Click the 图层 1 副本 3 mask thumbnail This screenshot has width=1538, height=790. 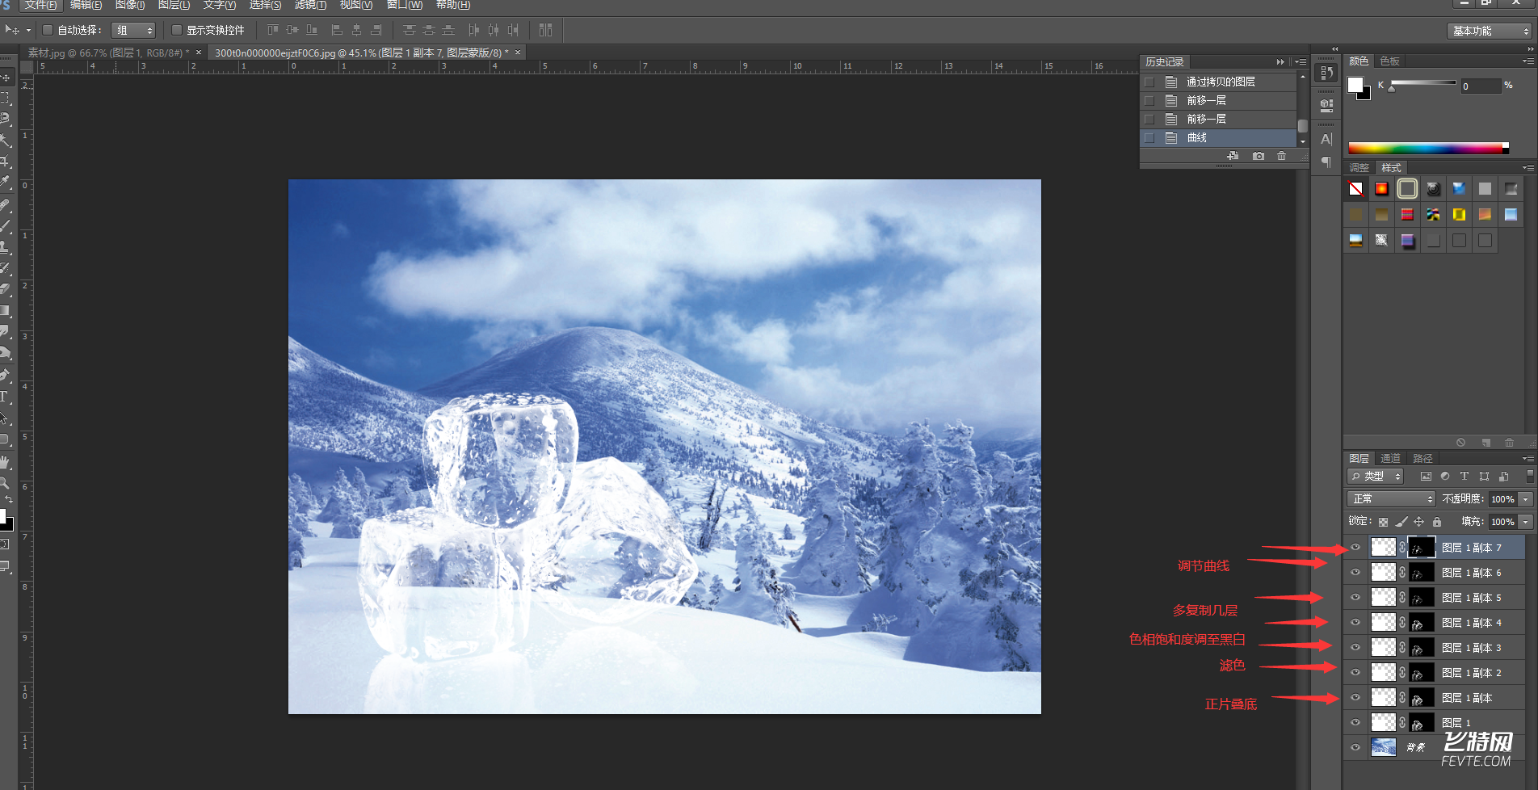point(1421,648)
